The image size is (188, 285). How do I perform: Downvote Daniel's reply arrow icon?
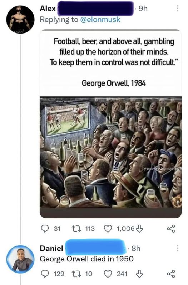[139, 274]
